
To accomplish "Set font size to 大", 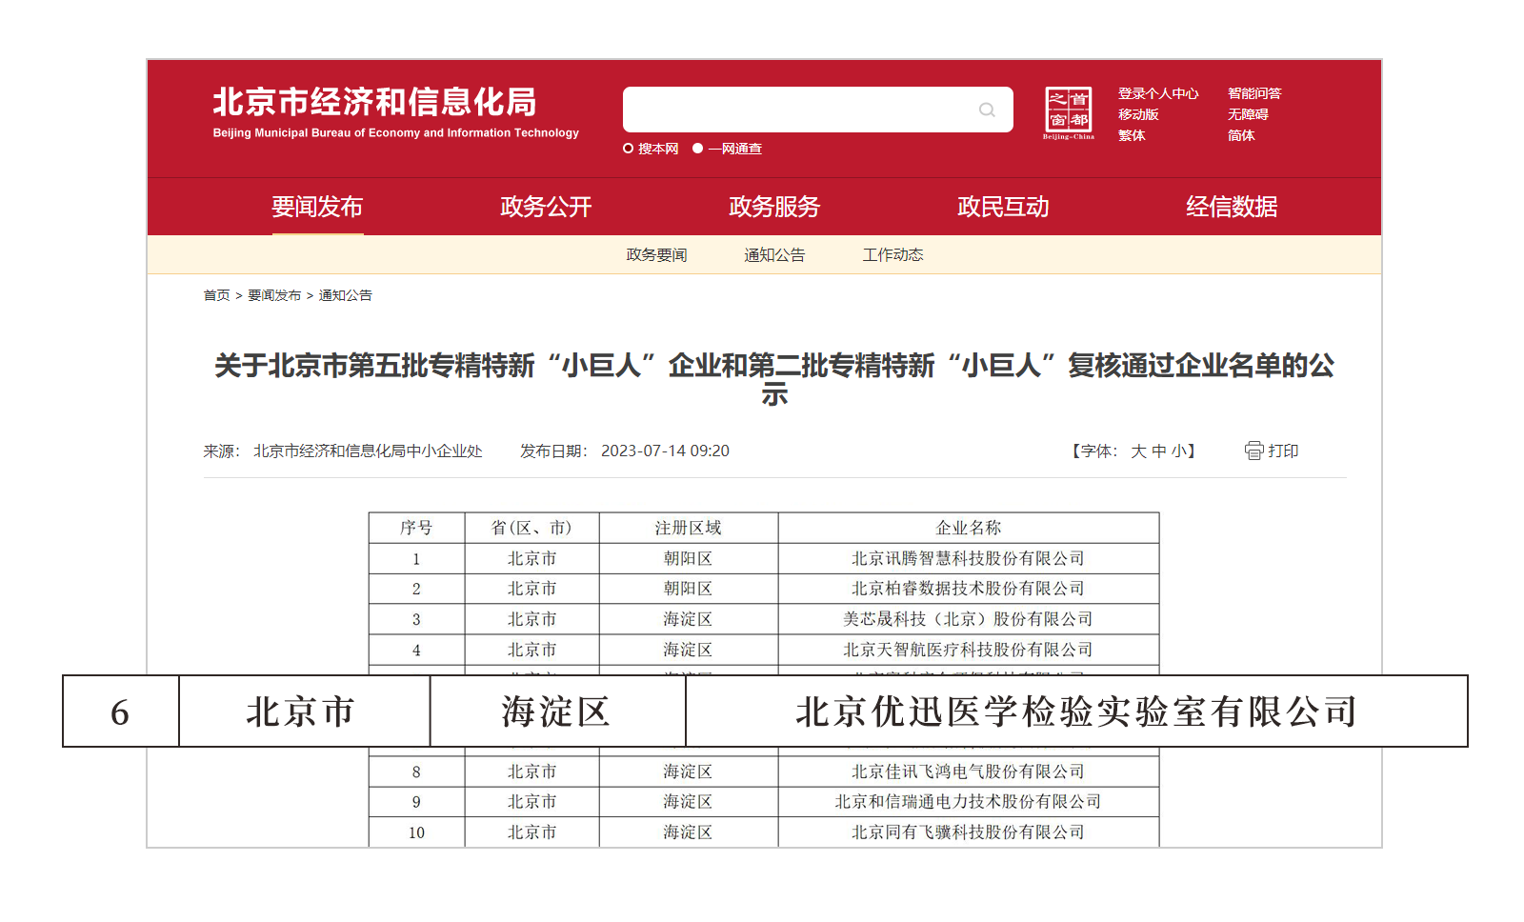I will pyautogui.click(x=1138, y=451).
